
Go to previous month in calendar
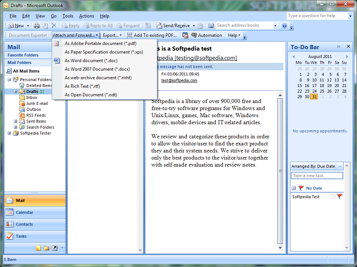point(293,57)
